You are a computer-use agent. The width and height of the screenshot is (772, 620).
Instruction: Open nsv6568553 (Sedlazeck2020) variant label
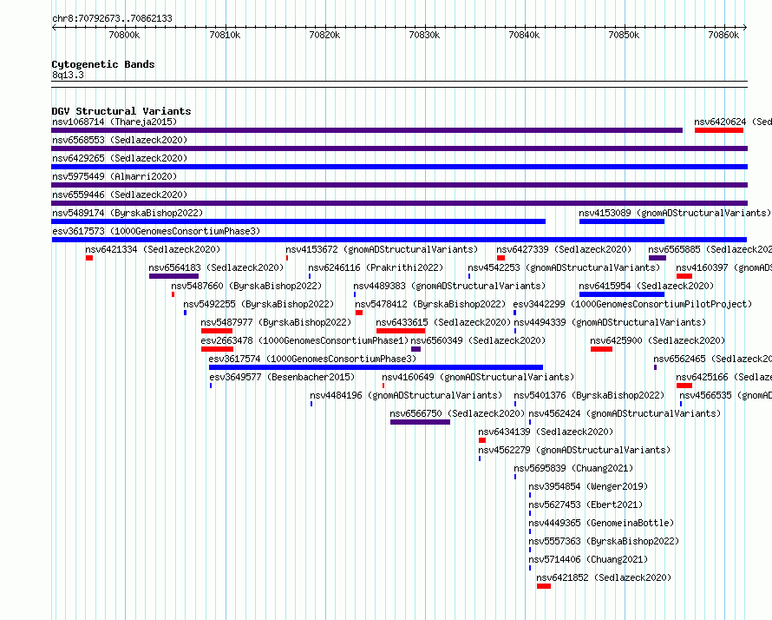tap(120, 140)
